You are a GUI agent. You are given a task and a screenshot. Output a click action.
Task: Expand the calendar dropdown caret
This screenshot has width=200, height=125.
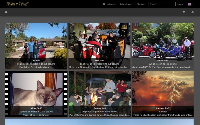tap(187, 12)
